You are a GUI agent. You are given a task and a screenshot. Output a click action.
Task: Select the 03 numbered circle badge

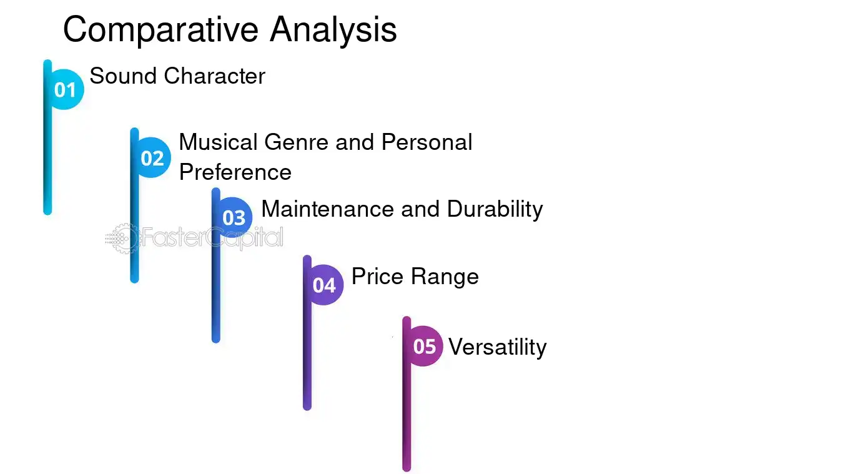[x=234, y=218]
